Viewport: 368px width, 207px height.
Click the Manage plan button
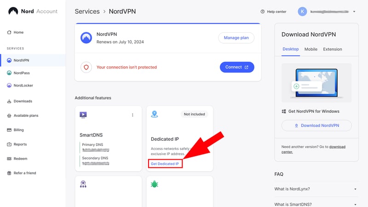click(x=236, y=38)
